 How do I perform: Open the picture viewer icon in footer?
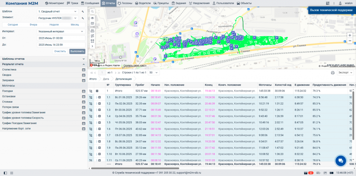[325, 173]
